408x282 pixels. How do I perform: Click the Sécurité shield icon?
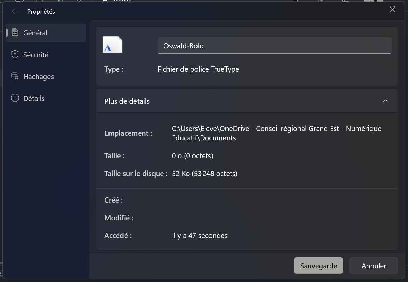click(14, 55)
